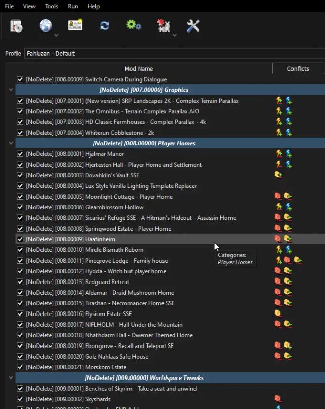Image resolution: width=325 pixels, height=409 pixels.
Task: Sort by the Conflicts column header
Action: click(298, 69)
